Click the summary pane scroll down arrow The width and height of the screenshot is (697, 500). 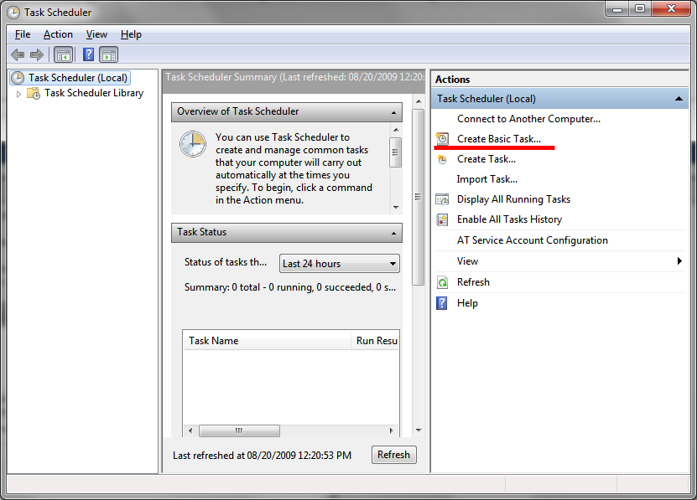click(x=419, y=430)
